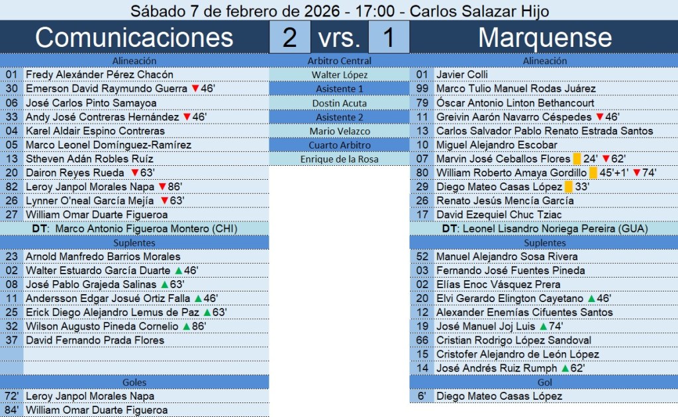Select the yellow card before Diego Casas López's 33'
This screenshot has height=417, width=678.
(x=568, y=187)
